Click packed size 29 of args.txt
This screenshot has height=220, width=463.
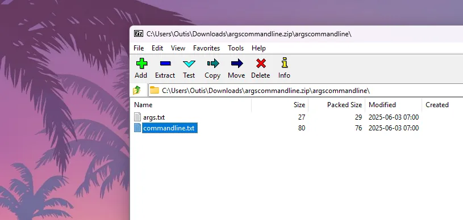[x=358, y=117]
